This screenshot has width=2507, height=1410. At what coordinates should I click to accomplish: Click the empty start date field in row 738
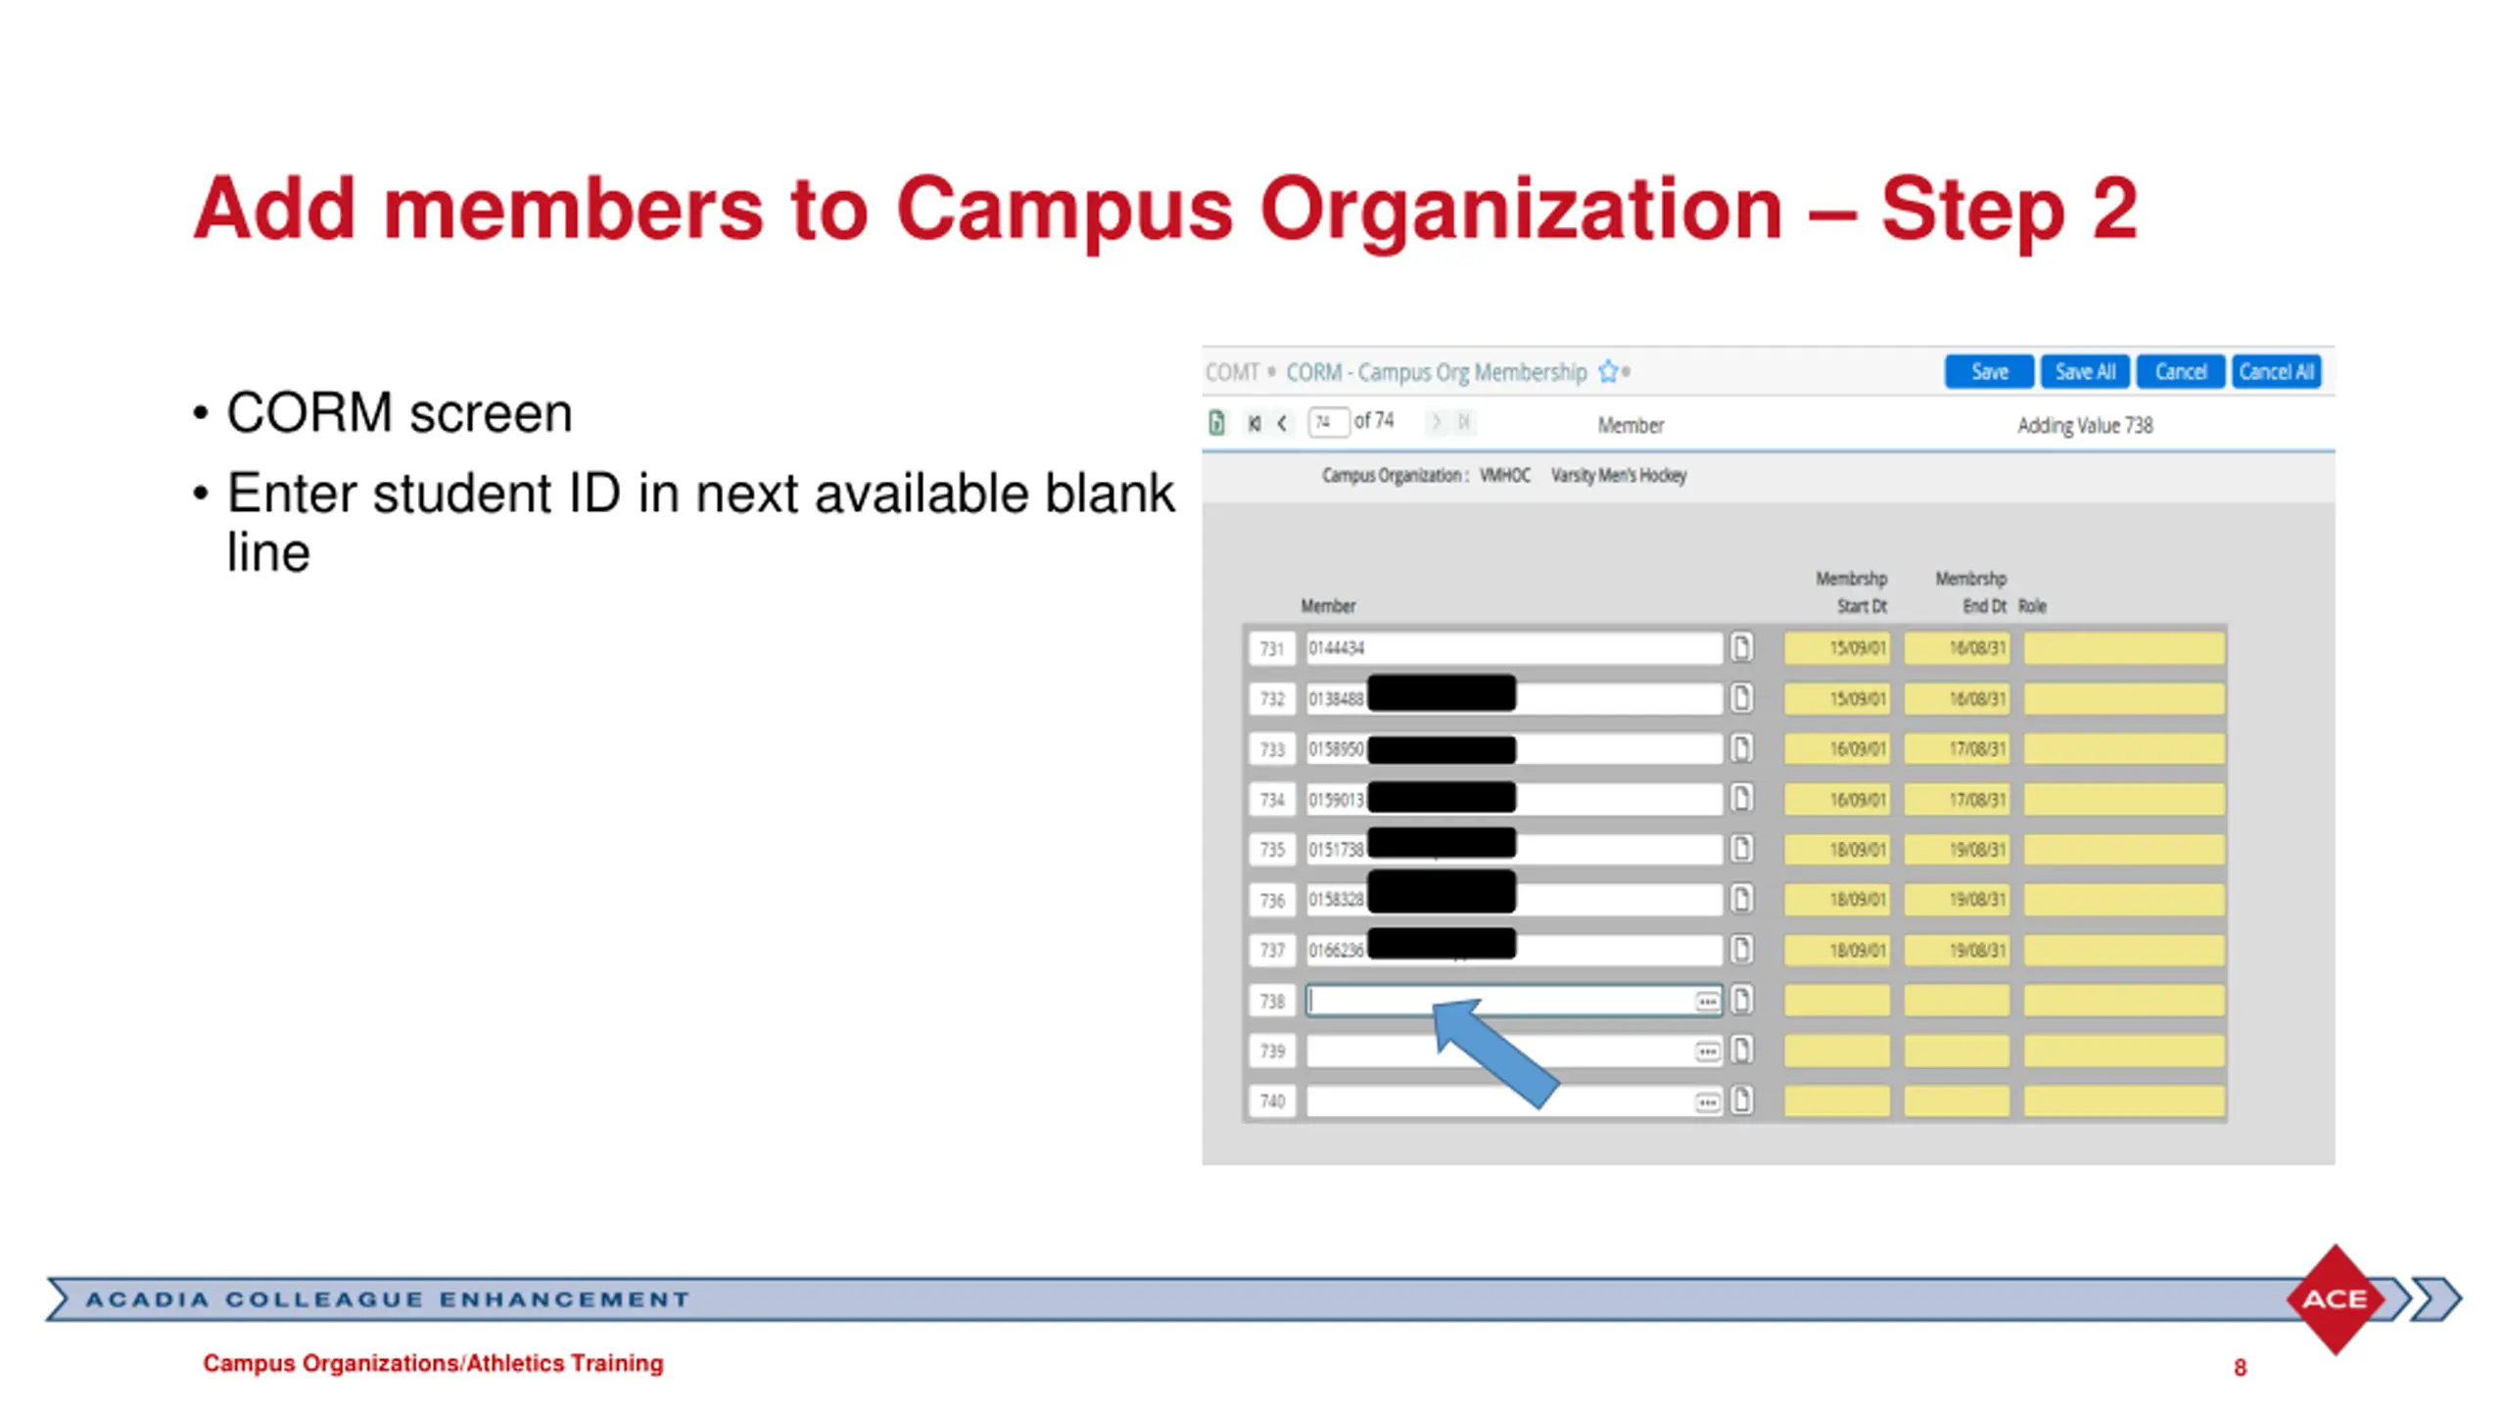[x=1837, y=1001]
